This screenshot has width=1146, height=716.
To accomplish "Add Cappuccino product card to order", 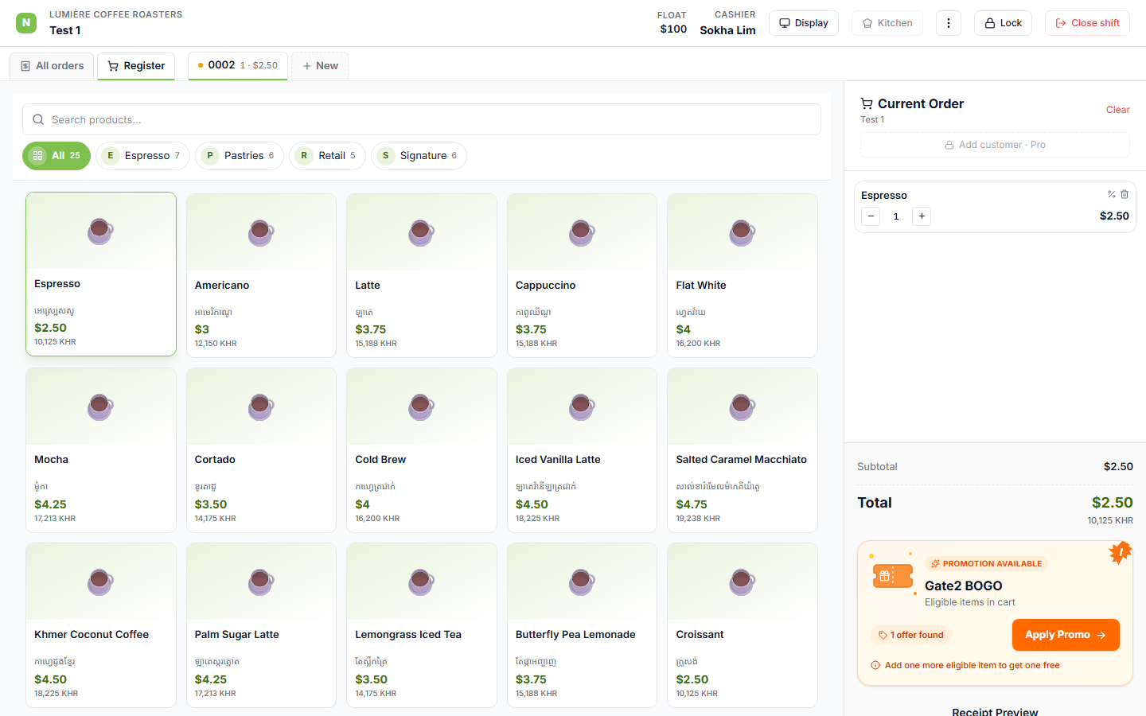I will tap(582, 275).
